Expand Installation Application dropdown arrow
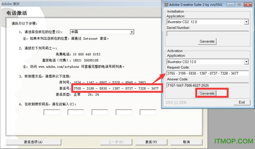 [x=246, y=22]
